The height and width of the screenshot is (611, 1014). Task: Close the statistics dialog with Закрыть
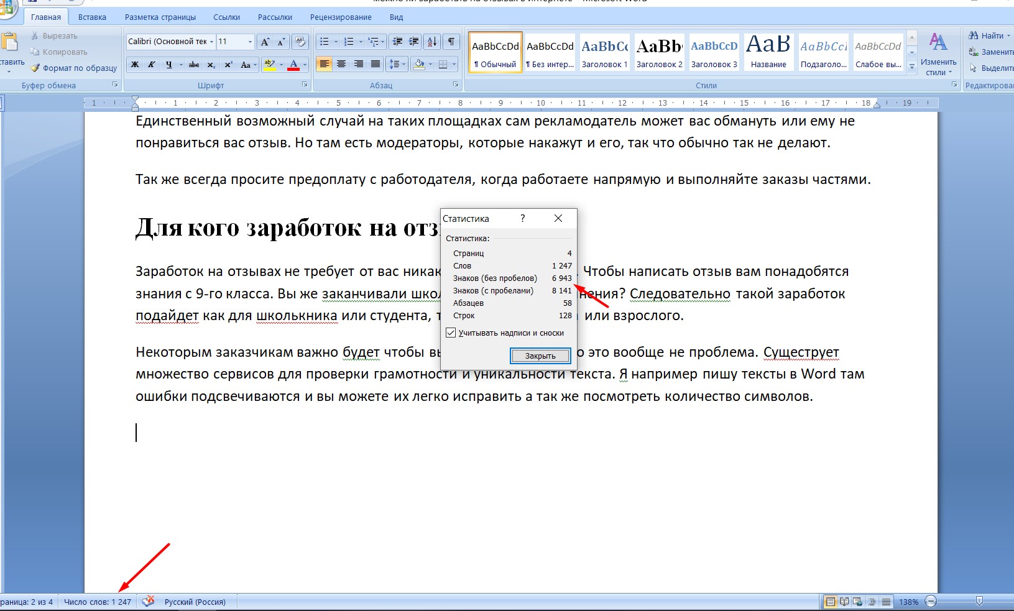point(540,356)
